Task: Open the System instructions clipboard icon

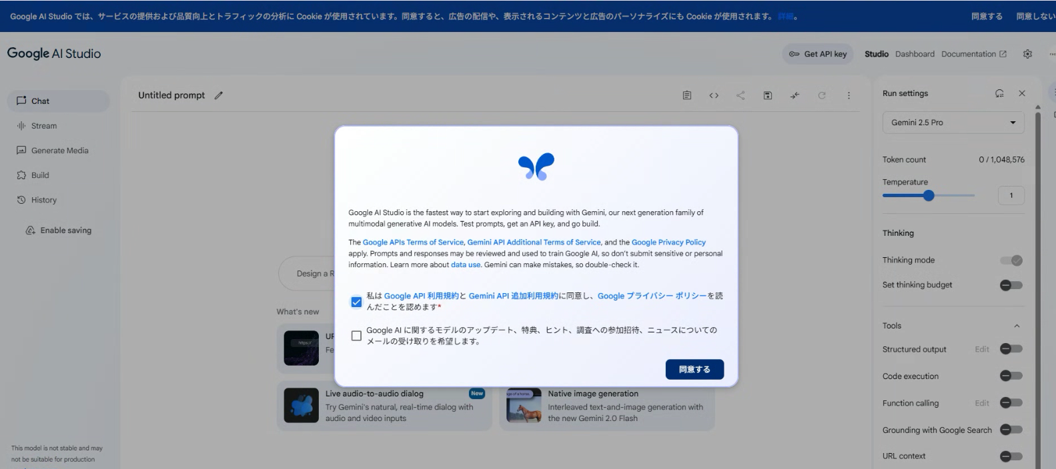Action: tap(686, 95)
